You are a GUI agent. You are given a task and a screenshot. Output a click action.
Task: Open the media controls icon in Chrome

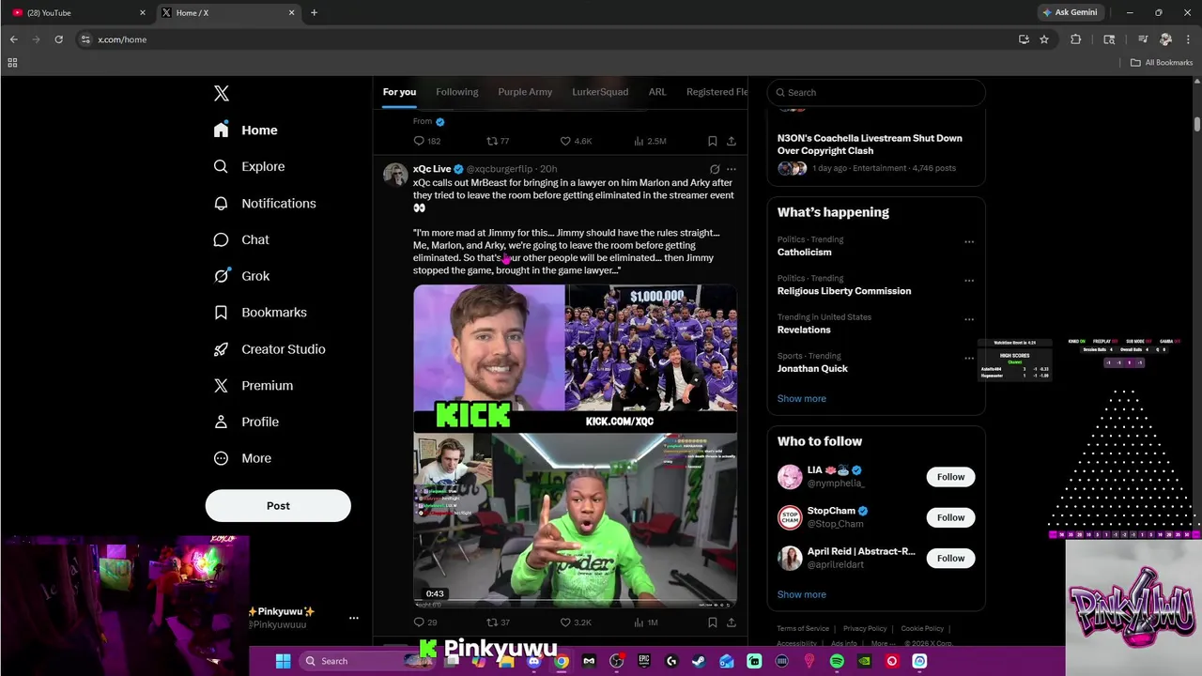1143,39
